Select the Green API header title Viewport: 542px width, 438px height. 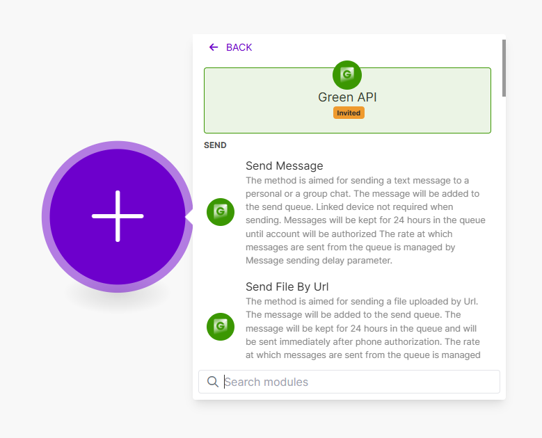click(347, 97)
